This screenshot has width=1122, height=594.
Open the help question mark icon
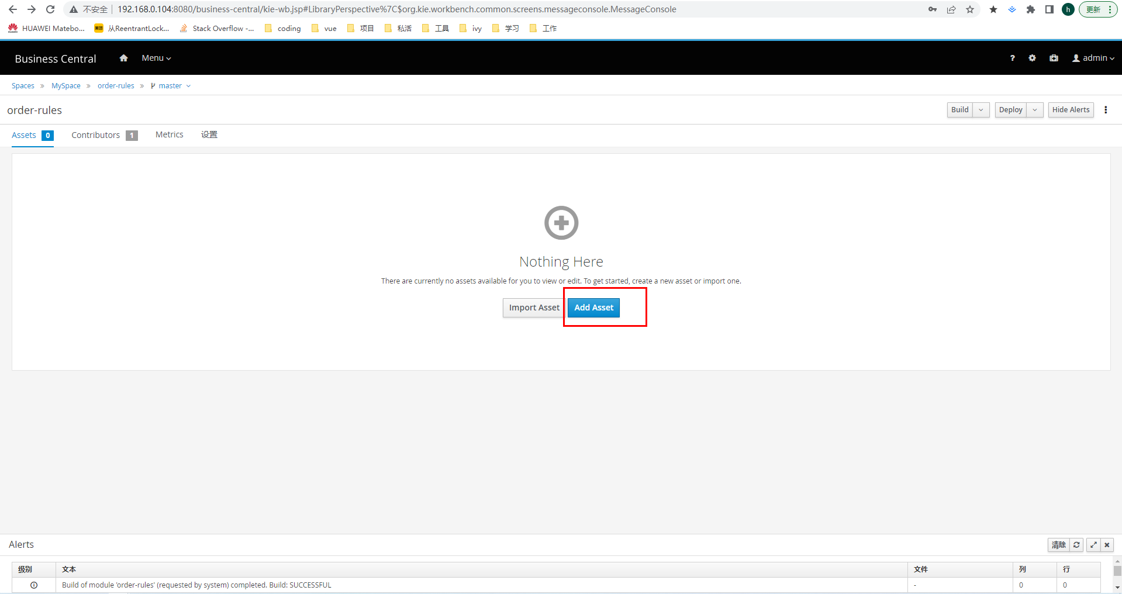[1012, 58]
